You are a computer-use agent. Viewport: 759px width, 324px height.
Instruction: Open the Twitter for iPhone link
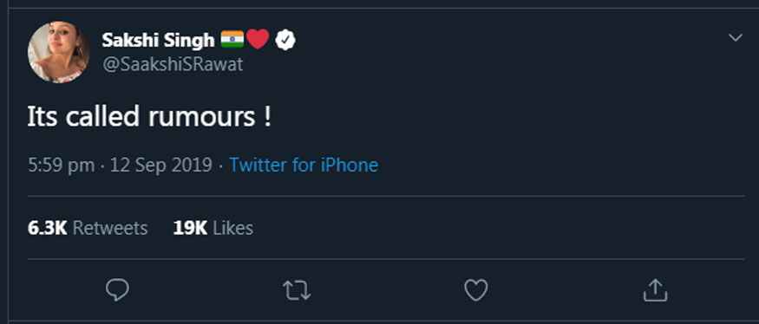(304, 165)
